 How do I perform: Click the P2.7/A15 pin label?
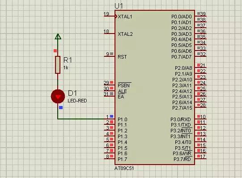coord(182,108)
